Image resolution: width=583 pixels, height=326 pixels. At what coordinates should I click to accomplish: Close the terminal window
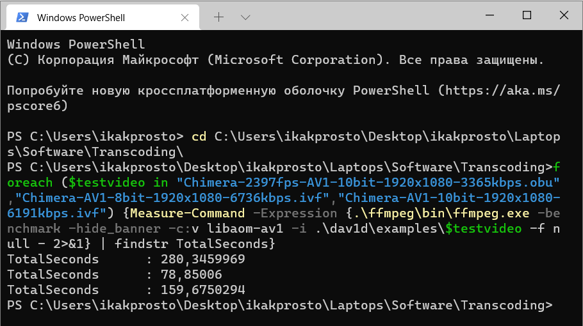point(564,15)
